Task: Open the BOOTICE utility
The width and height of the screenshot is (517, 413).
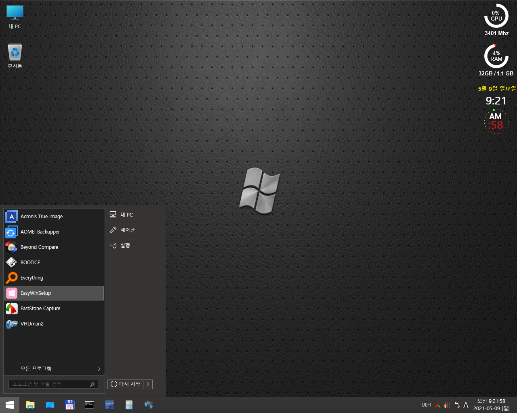Action: tap(54, 263)
